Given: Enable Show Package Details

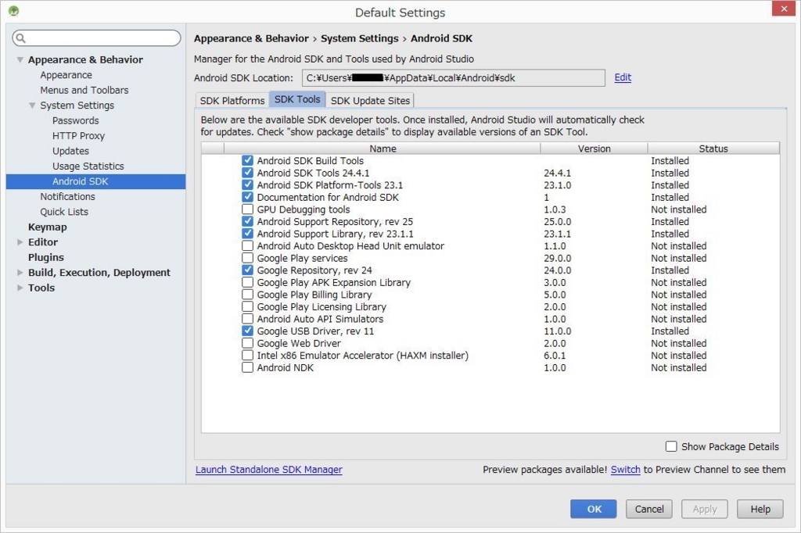Looking at the screenshot, I should pos(671,446).
